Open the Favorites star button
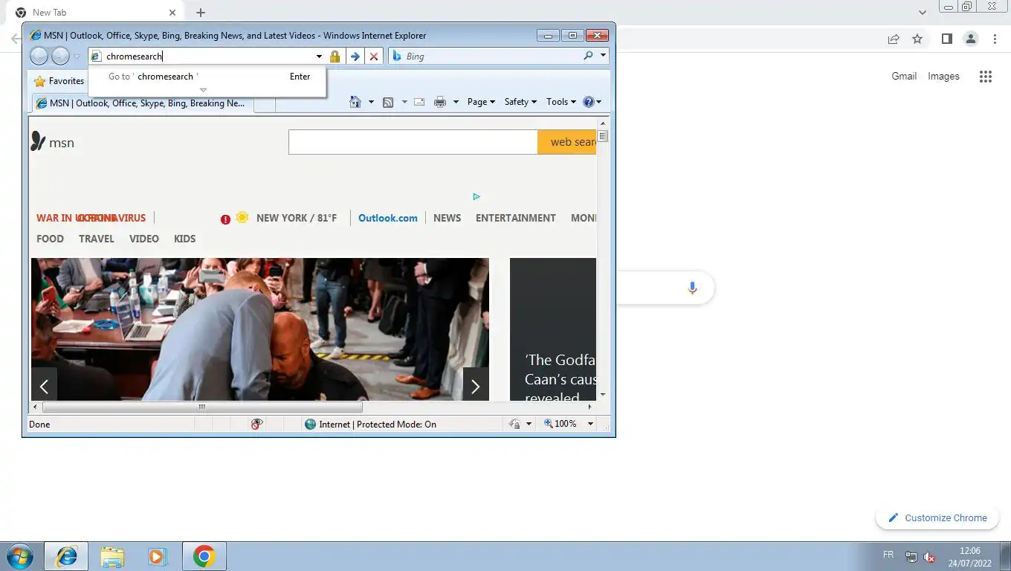Viewport: 1011px width, 571px height. click(59, 81)
